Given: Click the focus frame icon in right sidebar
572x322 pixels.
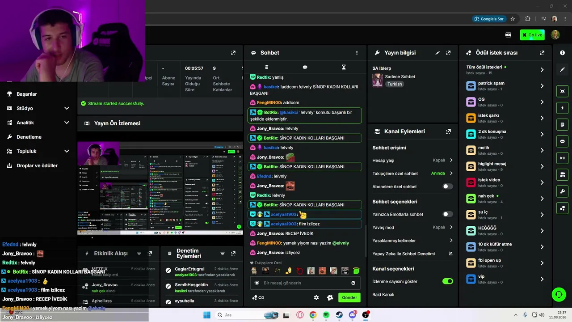Looking at the screenshot, I should 563,91.
